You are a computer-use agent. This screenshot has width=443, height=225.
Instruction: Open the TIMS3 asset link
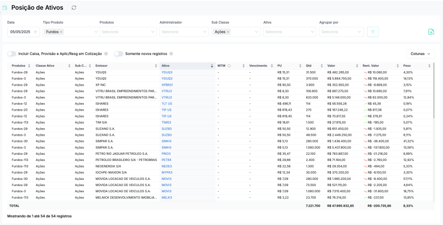point(166,122)
